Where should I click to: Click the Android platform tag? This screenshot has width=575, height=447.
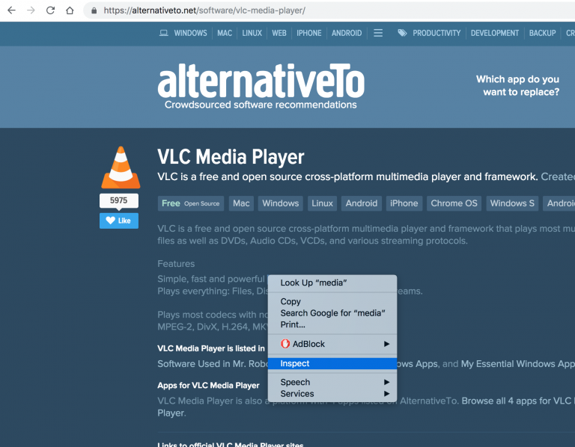[362, 203]
